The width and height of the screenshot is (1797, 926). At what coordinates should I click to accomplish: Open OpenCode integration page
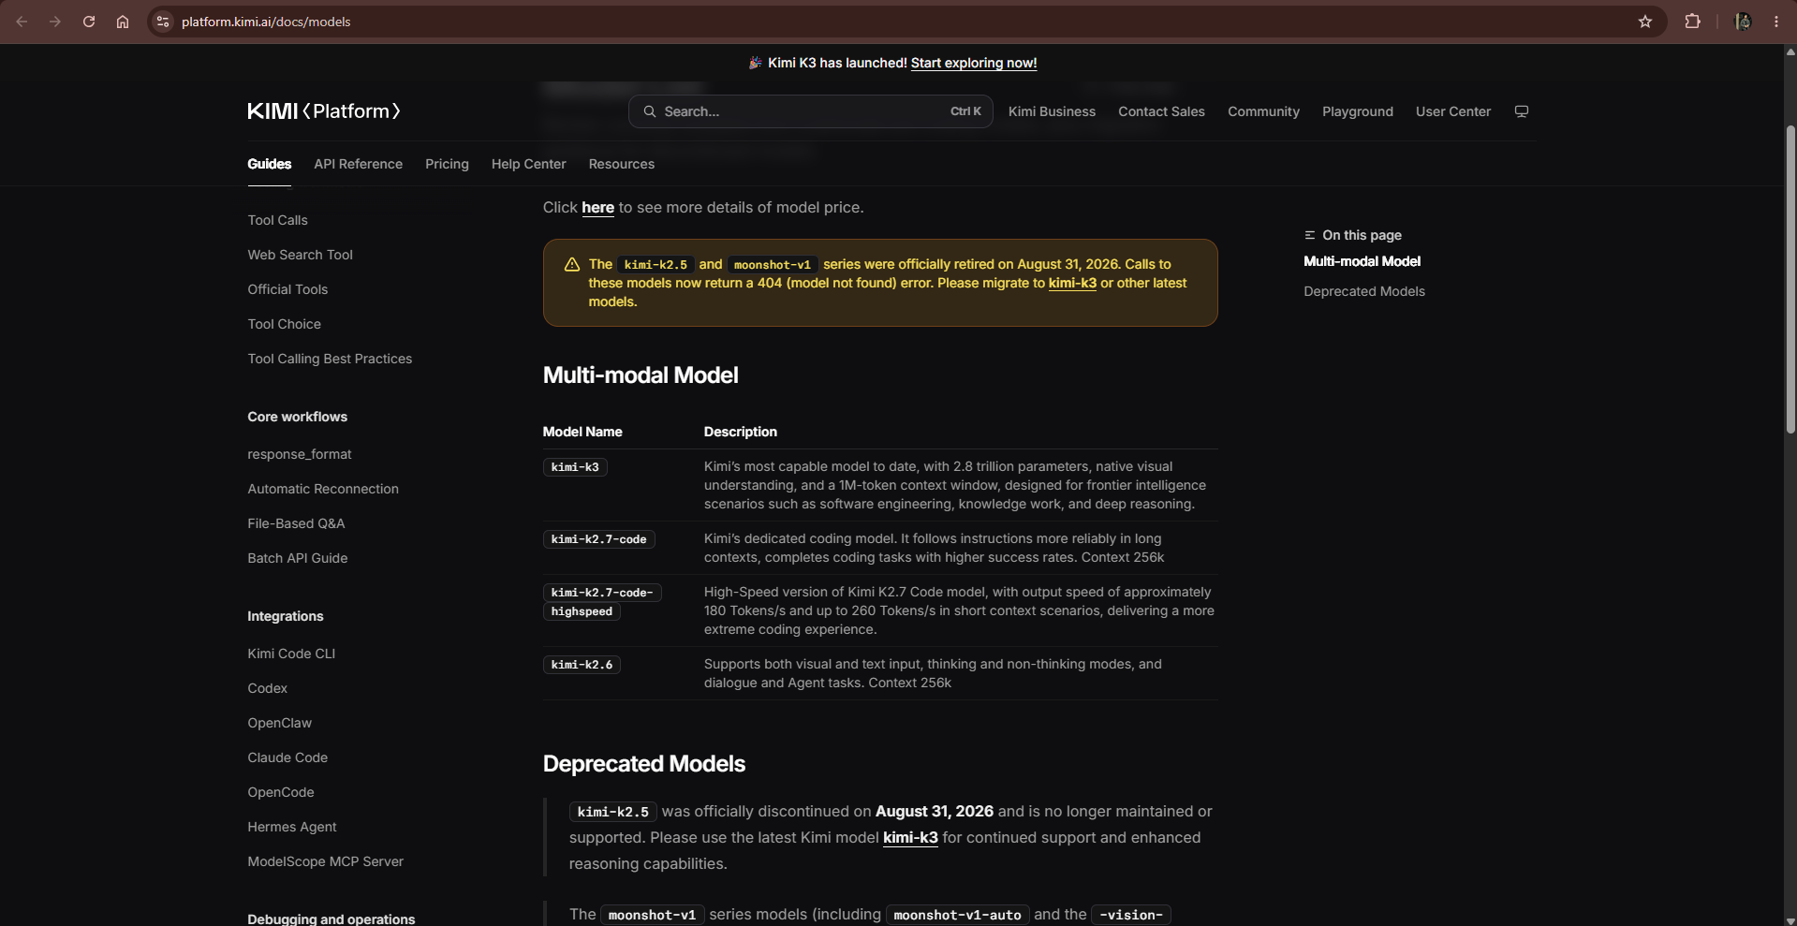pyautogui.click(x=281, y=792)
